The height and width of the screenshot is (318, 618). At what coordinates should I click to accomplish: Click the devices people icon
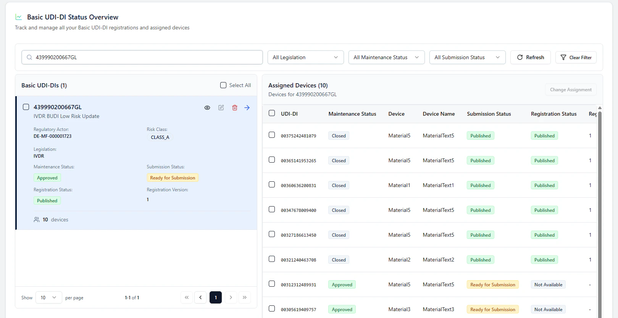point(37,220)
